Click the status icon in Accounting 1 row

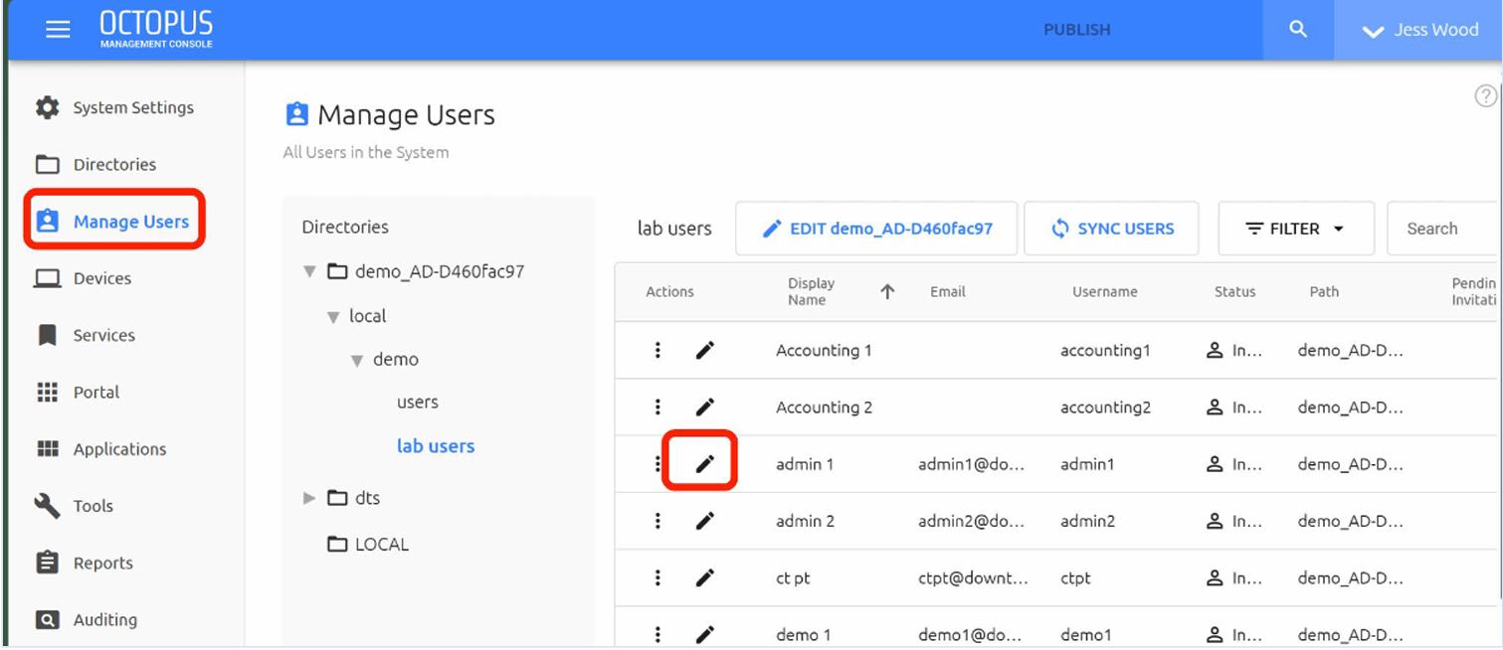[1215, 350]
